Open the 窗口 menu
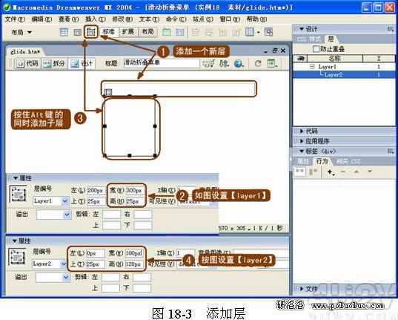 click(x=230, y=19)
